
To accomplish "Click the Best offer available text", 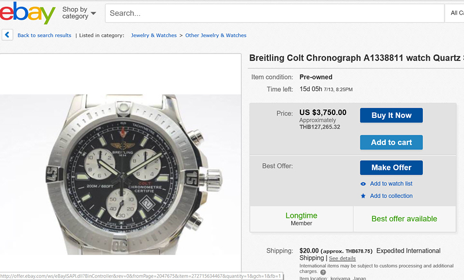I will [404, 219].
